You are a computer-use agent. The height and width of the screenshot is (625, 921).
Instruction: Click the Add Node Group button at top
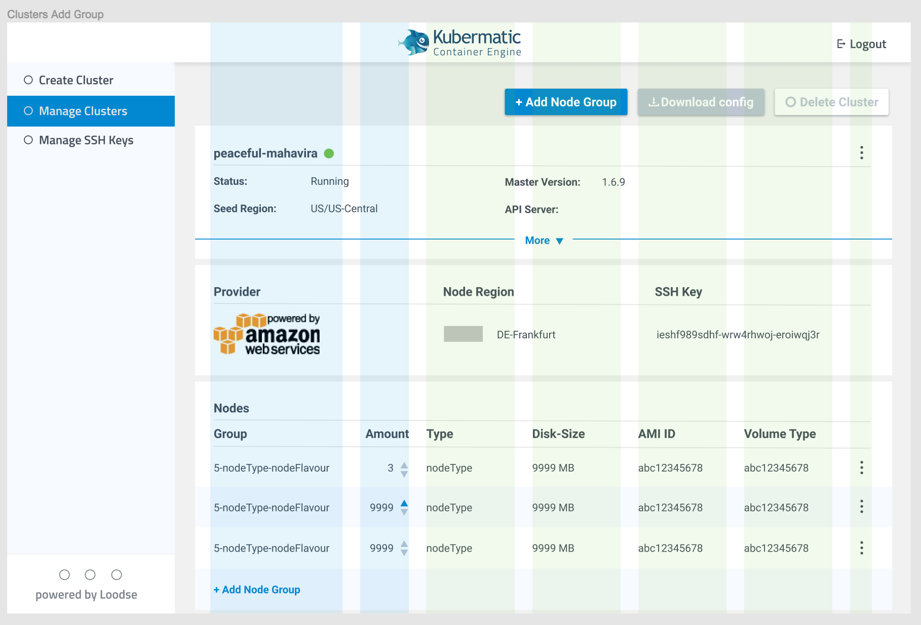pos(565,102)
